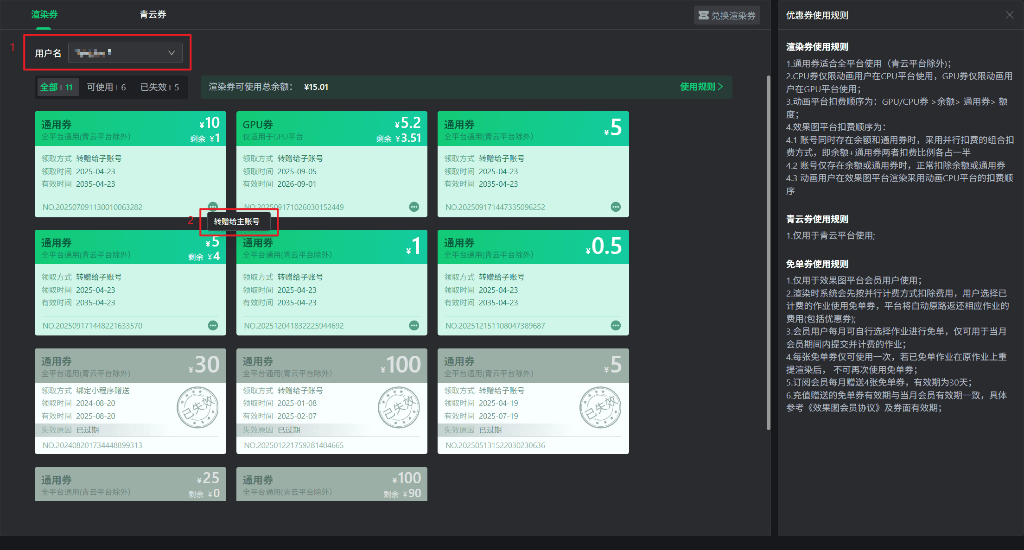Open the 用户名 dropdown
Image resolution: width=1024 pixels, height=550 pixels.
tap(125, 53)
